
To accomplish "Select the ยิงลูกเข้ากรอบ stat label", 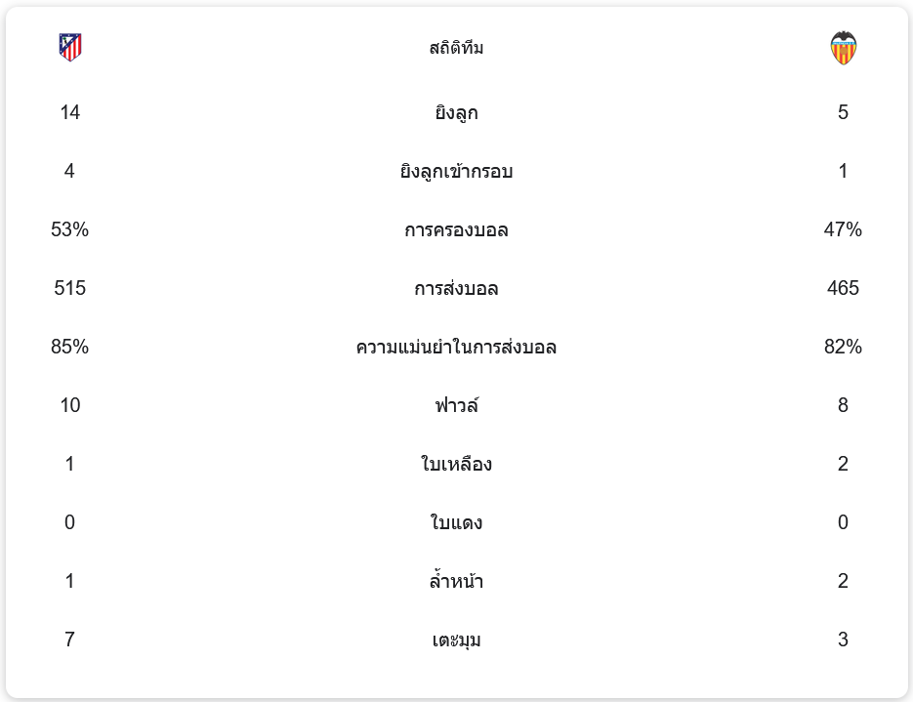I will 456,172.
